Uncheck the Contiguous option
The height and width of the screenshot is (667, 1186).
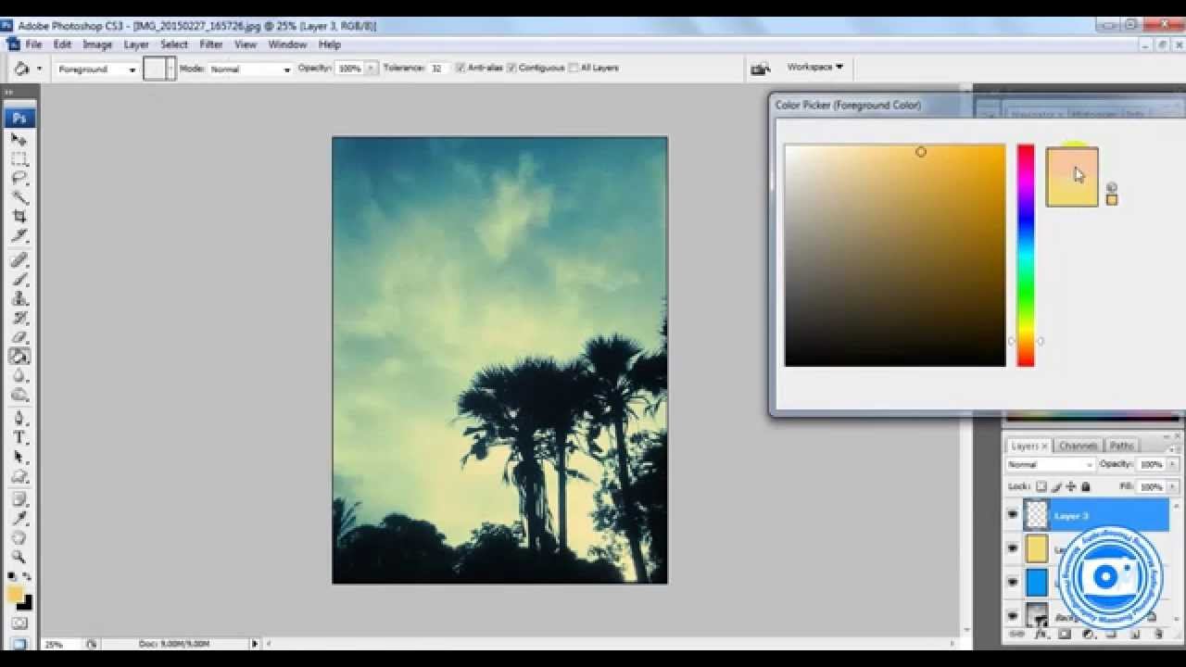[x=512, y=68]
